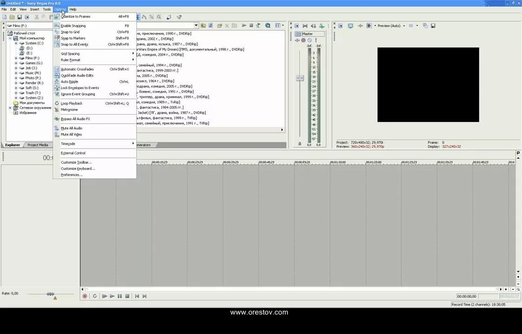Image resolution: width=522 pixels, height=334 pixels.
Task: Open Project Video Properties in preview toolbar
Action: click(x=340, y=26)
